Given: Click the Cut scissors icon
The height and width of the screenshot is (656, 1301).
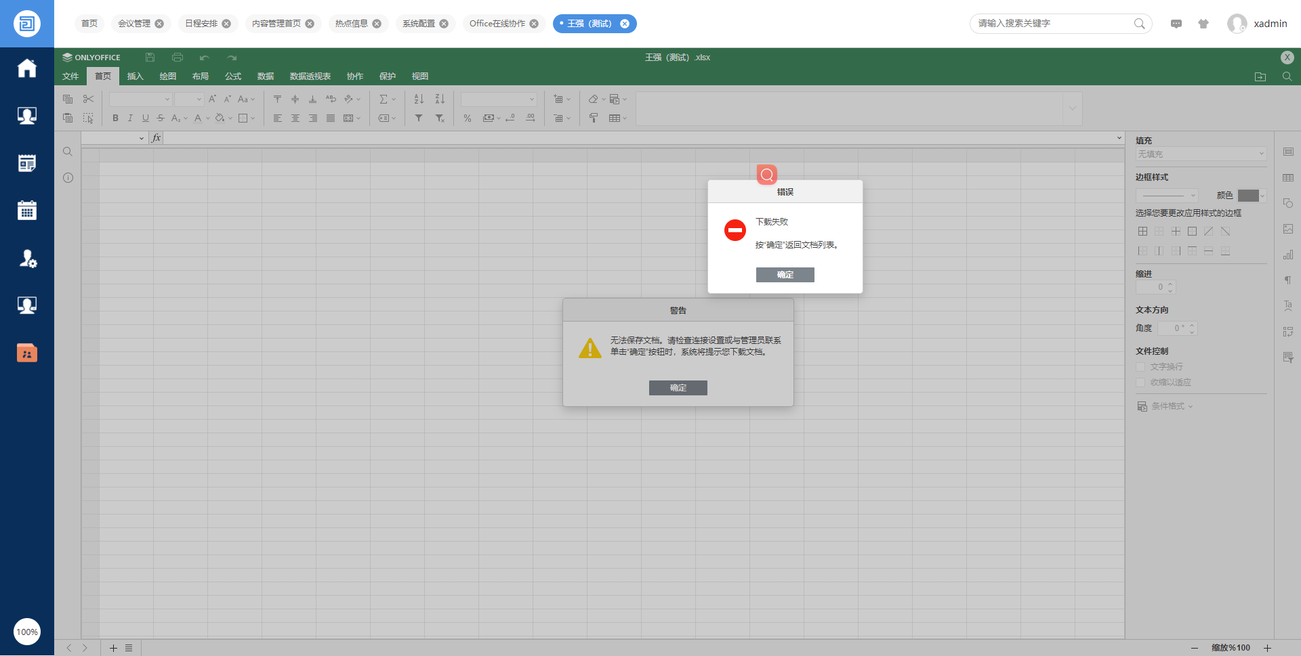Looking at the screenshot, I should pyautogui.click(x=88, y=99).
